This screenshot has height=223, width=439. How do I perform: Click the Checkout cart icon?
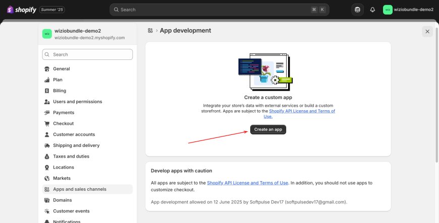pyautogui.click(x=47, y=123)
